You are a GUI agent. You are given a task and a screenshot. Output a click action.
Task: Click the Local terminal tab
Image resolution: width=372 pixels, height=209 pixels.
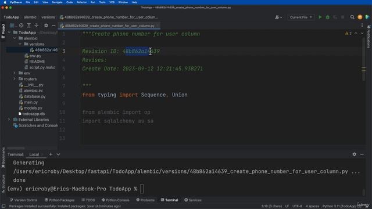(x=34, y=154)
